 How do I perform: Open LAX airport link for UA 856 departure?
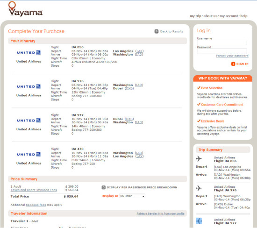(x=139, y=51)
